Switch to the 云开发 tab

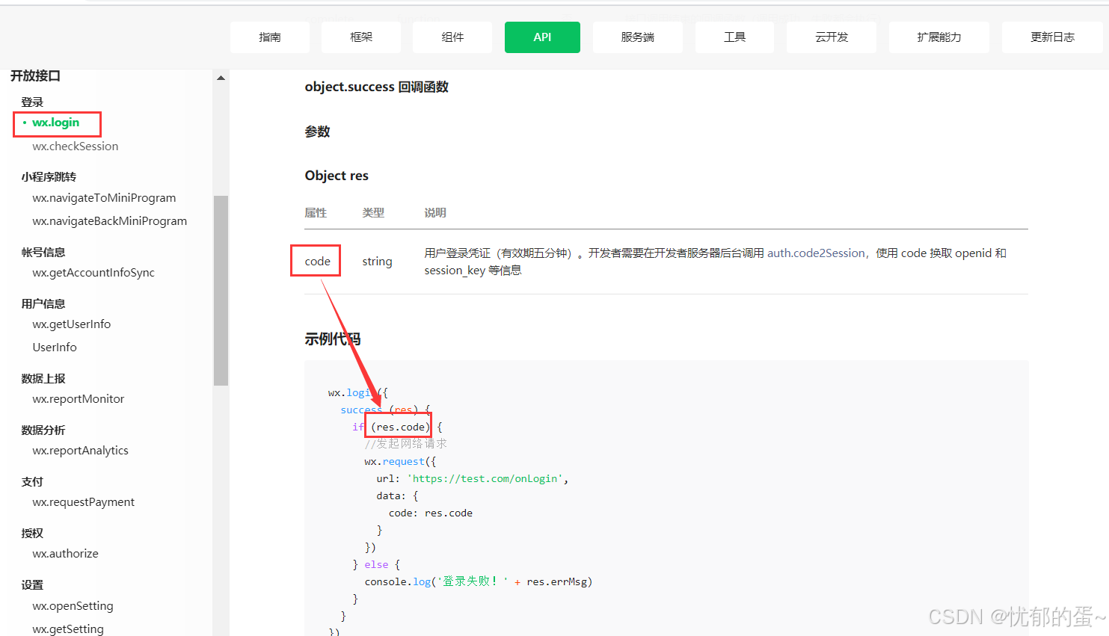pos(832,37)
